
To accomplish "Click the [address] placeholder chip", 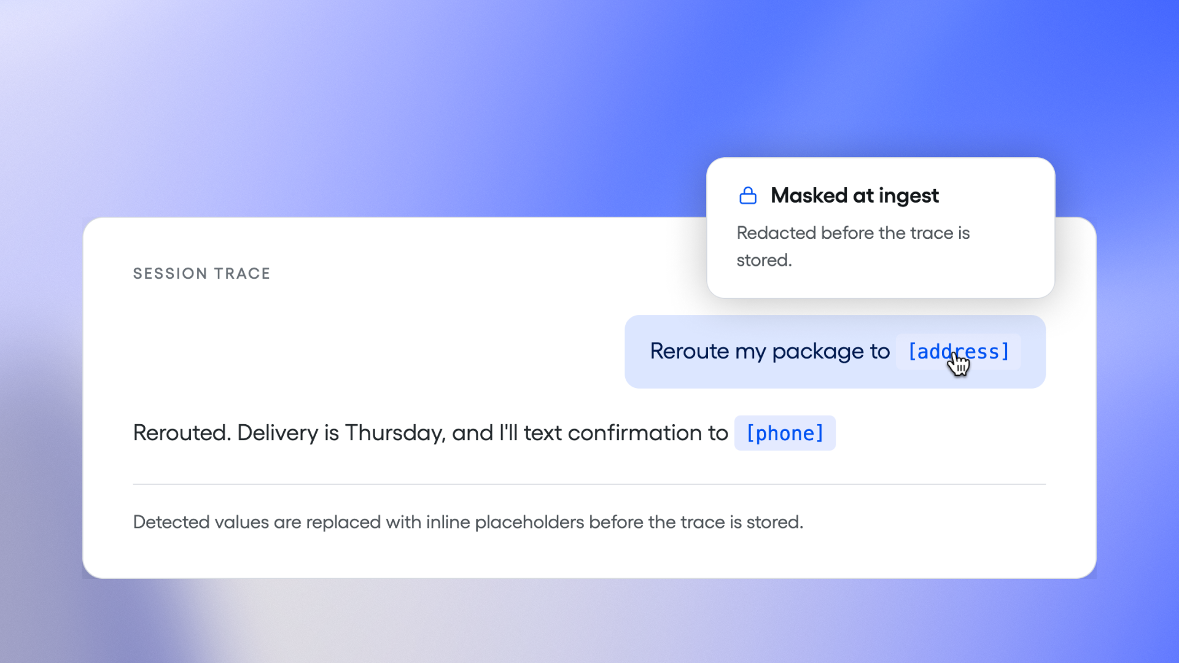I will coord(959,352).
